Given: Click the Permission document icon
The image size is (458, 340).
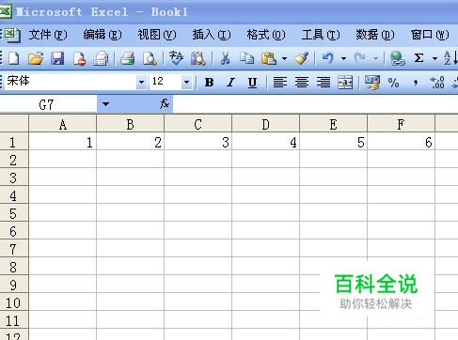Looking at the screenshot, I should 79,58.
